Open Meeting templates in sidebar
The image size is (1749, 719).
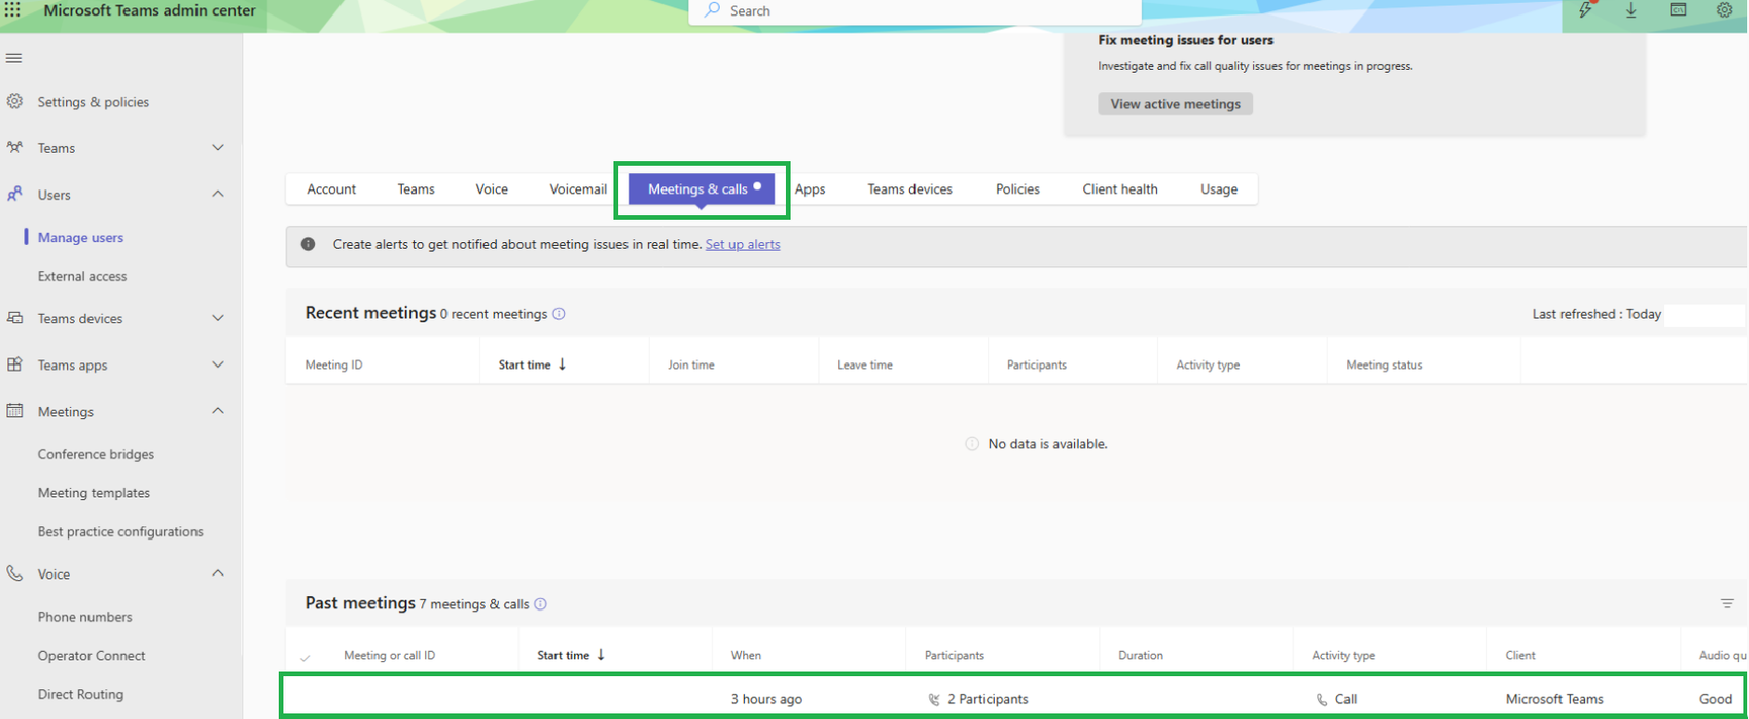click(93, 493)
